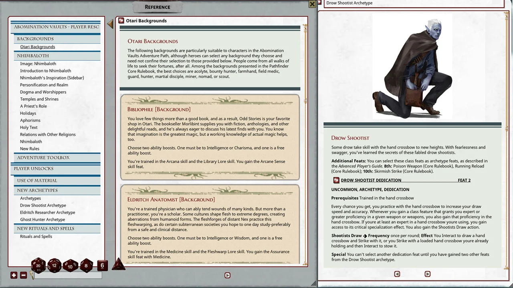The image size is (513, 288).
Task: Collapse the Nhimbaloth section
Action: click(57, 56)
